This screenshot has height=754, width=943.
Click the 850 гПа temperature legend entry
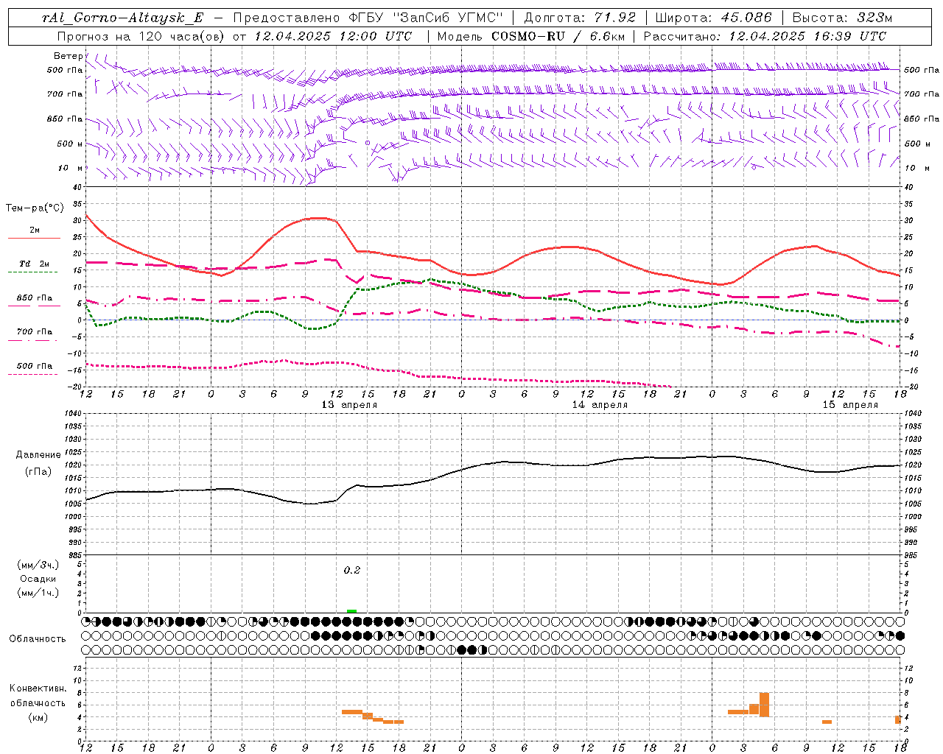coord(34,300)
